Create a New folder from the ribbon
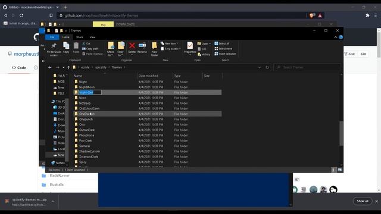The width and height of the screenshot is (381, 214). pos(155,49)
